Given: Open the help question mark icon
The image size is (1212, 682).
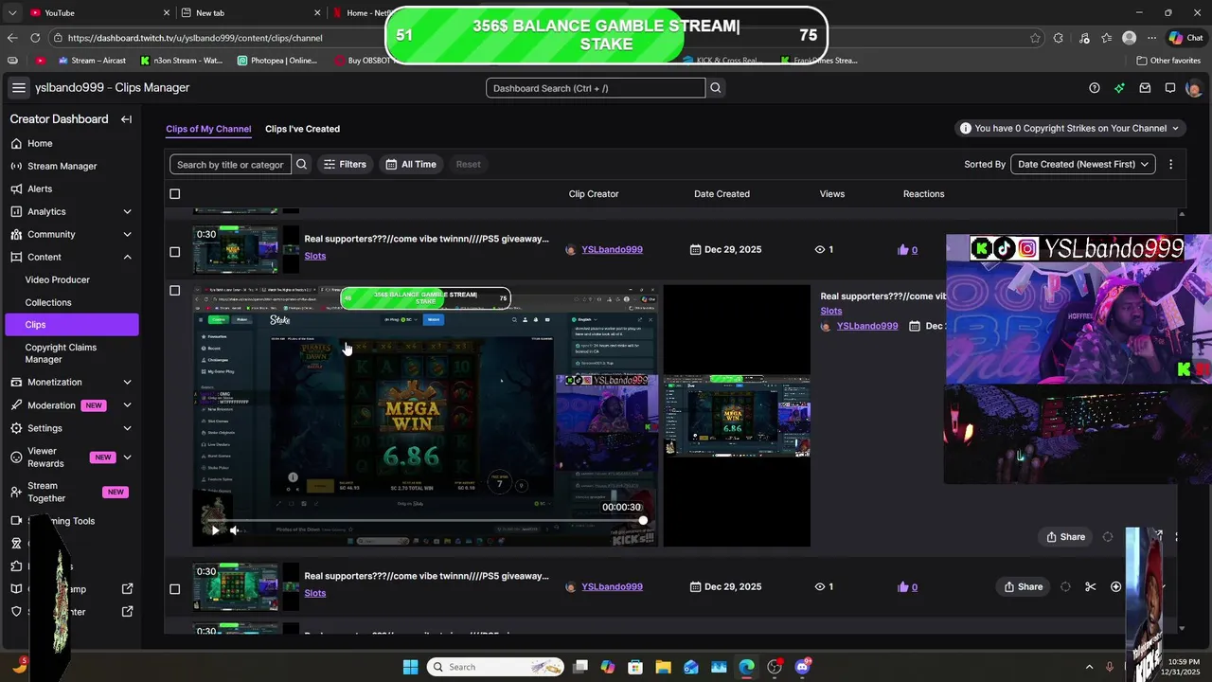Looking at the screenshot, I should pyautogui.click(x=1095, y=88).
